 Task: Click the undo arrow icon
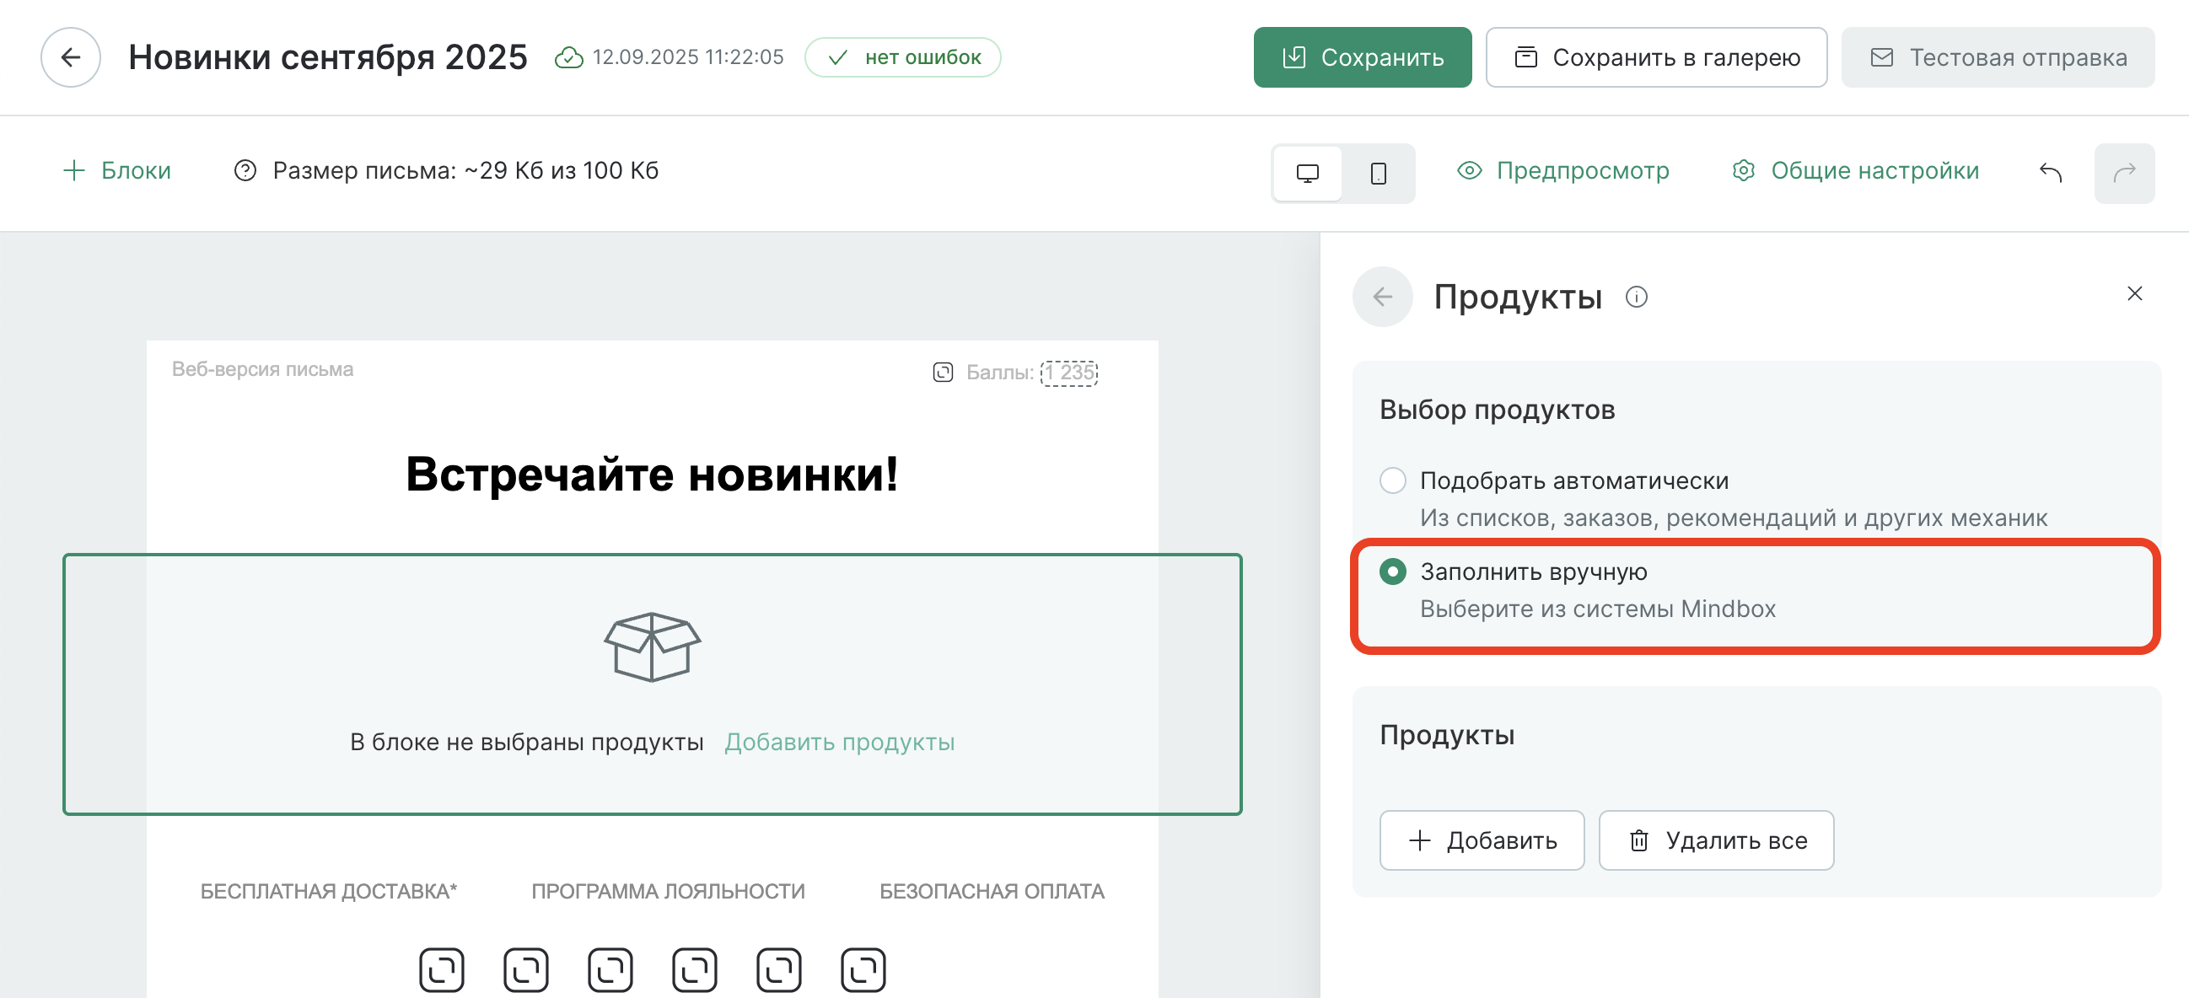coord(2050,174)
